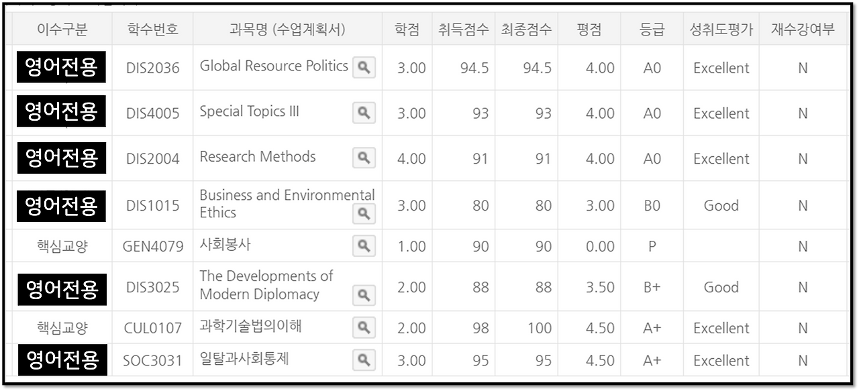Screen dimensions: 859x391
Task: Select the 등급 column header
Action: click(651, 30)
